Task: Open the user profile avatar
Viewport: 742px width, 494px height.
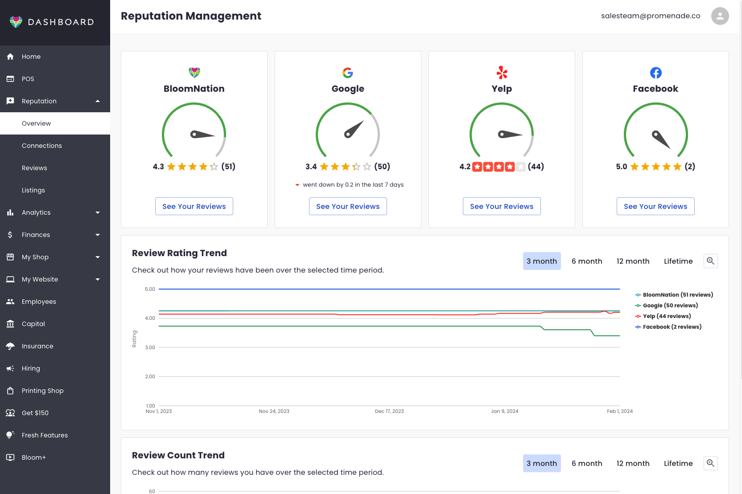Action: point(720,16)
